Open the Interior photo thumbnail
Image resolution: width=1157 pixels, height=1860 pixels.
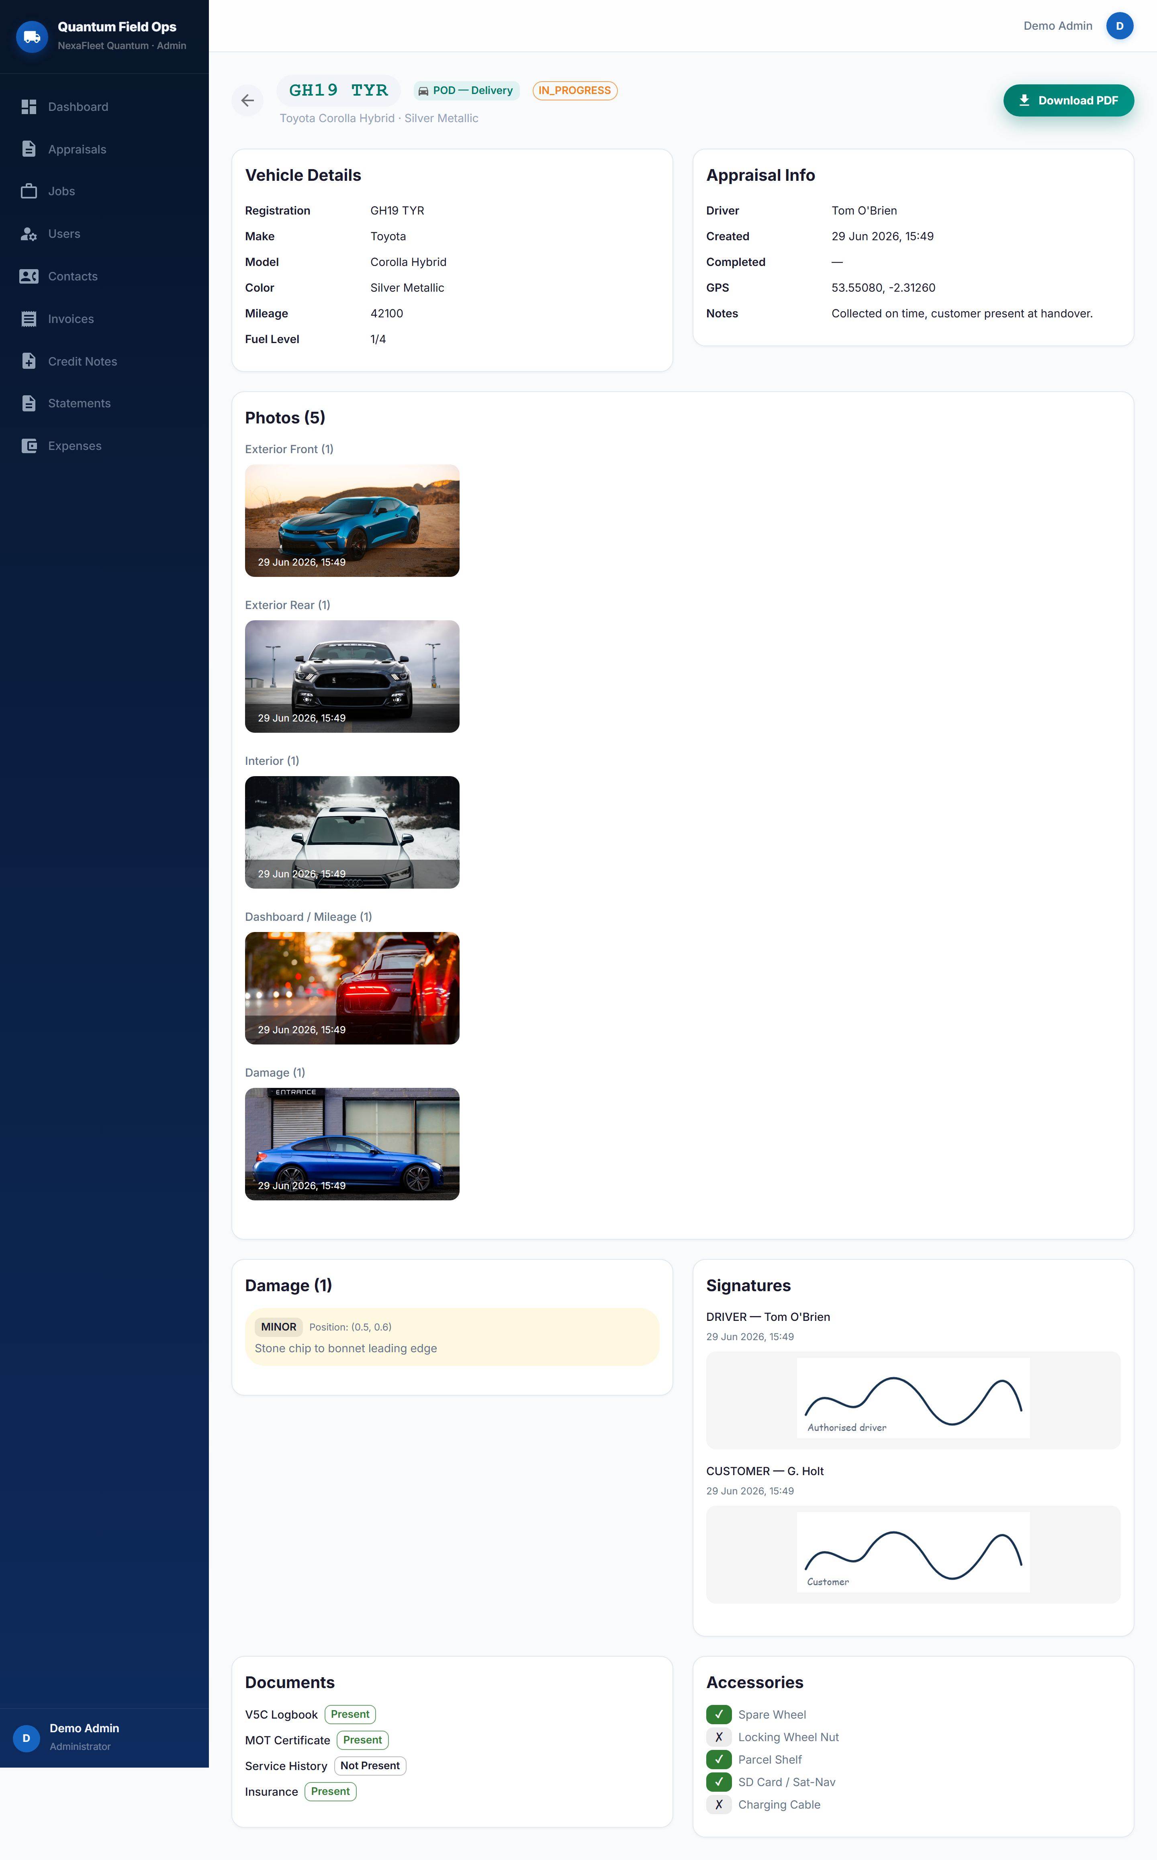[352, 832]
